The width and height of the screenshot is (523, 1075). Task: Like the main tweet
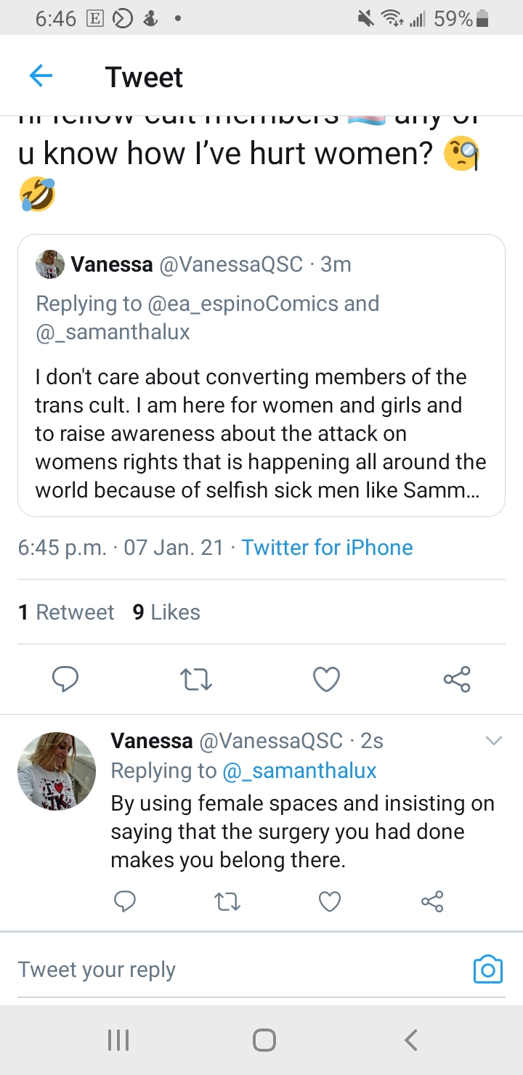pos(326,679)
